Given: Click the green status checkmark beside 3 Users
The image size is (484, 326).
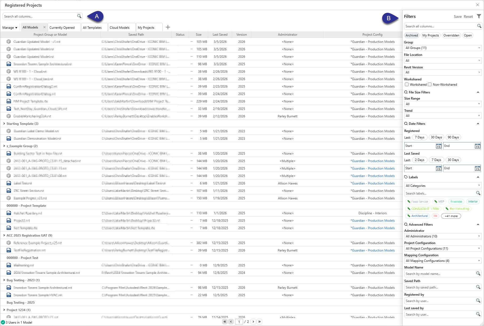Looking at the screenshot, I should [x=3, y=322].
